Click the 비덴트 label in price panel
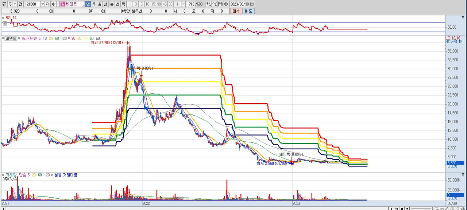Image resolution: width=467 pixels, height=210 pixels. [11, 38]
